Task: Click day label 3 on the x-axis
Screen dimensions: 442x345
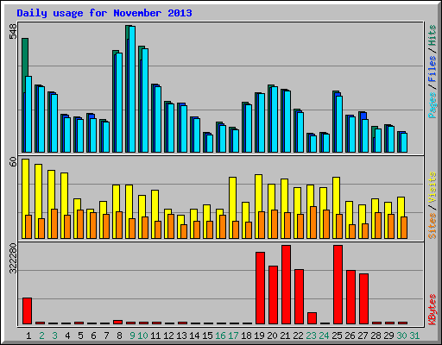Action: tap(54, 336)
